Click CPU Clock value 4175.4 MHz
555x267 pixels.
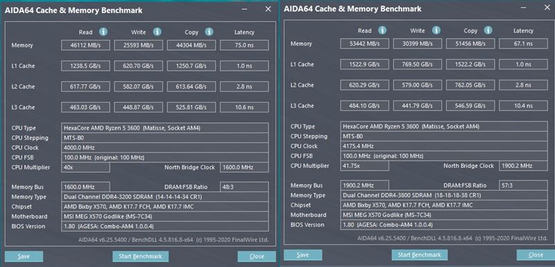444,146
